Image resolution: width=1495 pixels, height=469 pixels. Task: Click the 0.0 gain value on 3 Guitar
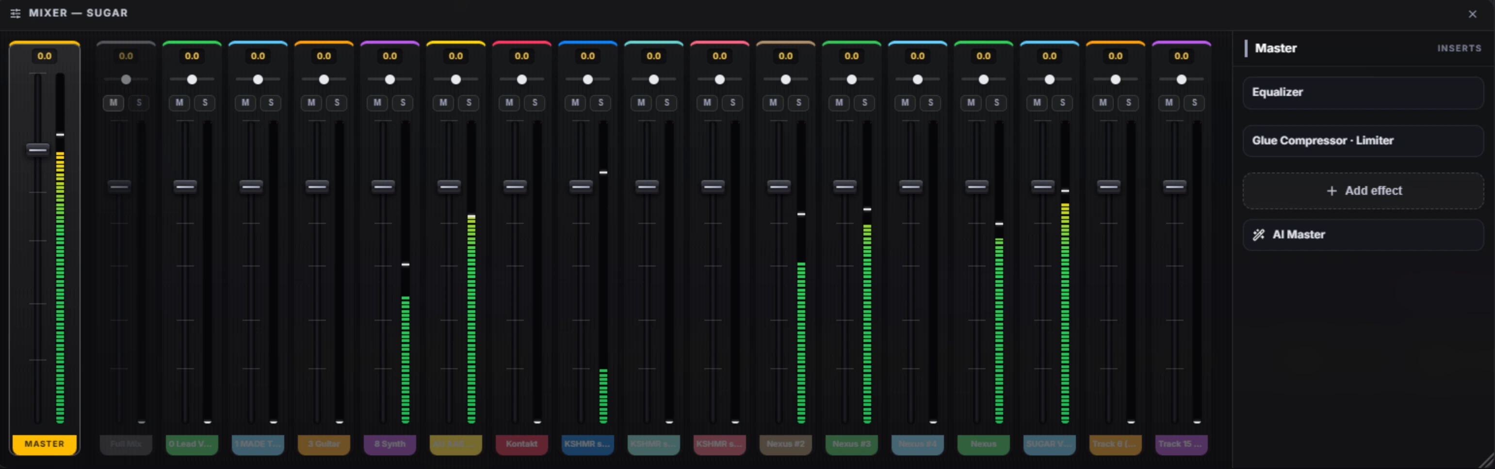pyautogui.click(x=324, y=56)
